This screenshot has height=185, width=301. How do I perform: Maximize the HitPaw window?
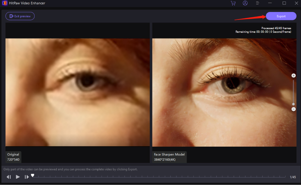284,3
